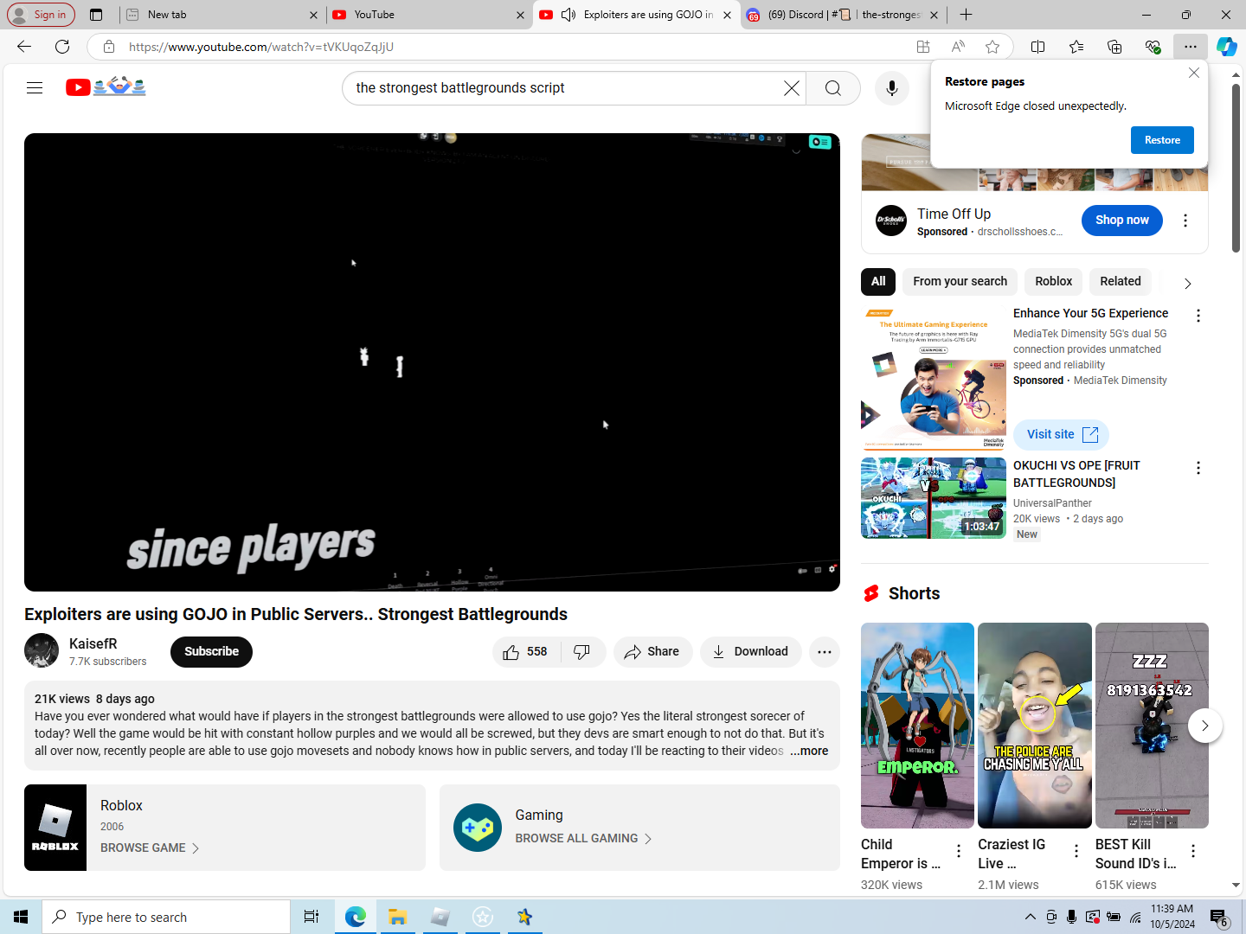Open Copilot sidebar
This screenshot has height=934, width=1246.
click(x=1226, y=47)
